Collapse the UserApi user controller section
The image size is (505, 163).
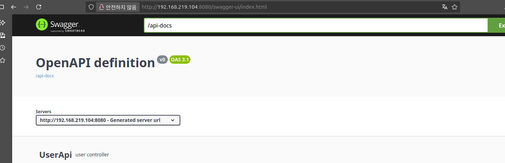[x=74, y=155]
